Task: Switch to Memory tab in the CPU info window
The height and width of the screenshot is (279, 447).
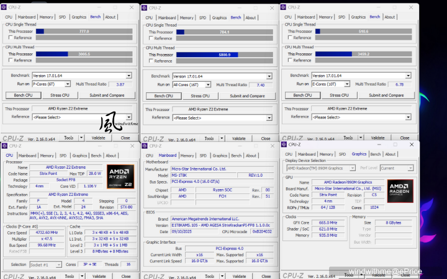Action: pos(47,156)
